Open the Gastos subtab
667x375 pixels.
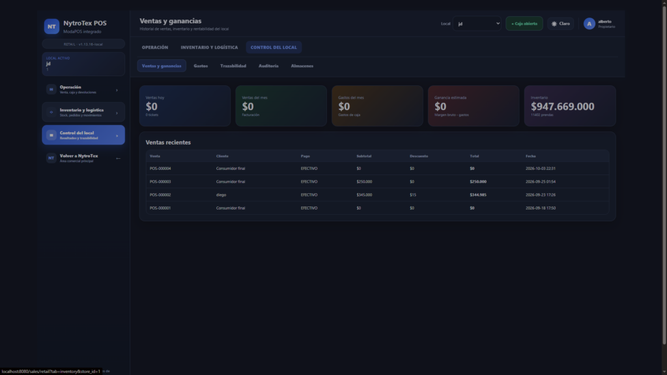point(201,66)
